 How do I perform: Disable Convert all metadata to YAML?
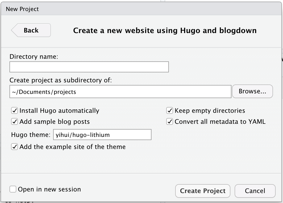[x=170, y=121]
